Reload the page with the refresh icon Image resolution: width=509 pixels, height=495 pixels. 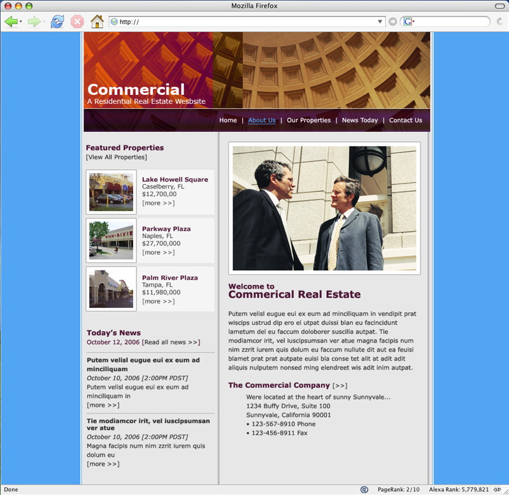[x=57, y=22]
